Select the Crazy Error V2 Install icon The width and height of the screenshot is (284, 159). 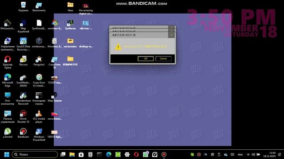tap(39, 80)
